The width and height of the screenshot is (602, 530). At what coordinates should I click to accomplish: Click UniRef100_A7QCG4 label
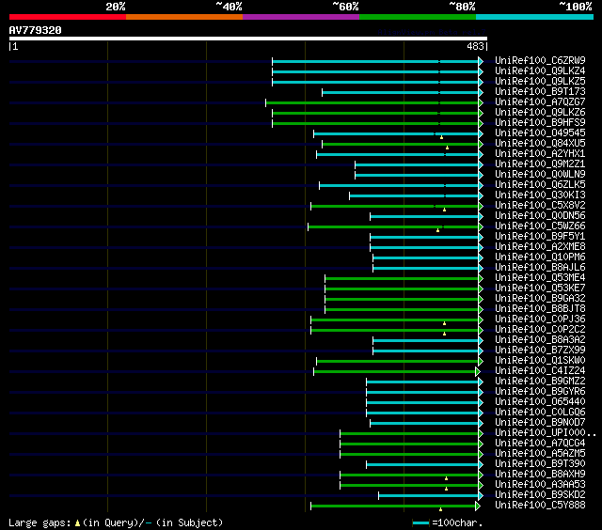coord(540,444)
